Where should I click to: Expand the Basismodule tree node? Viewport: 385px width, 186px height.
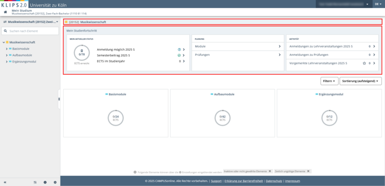pos(7,49)
